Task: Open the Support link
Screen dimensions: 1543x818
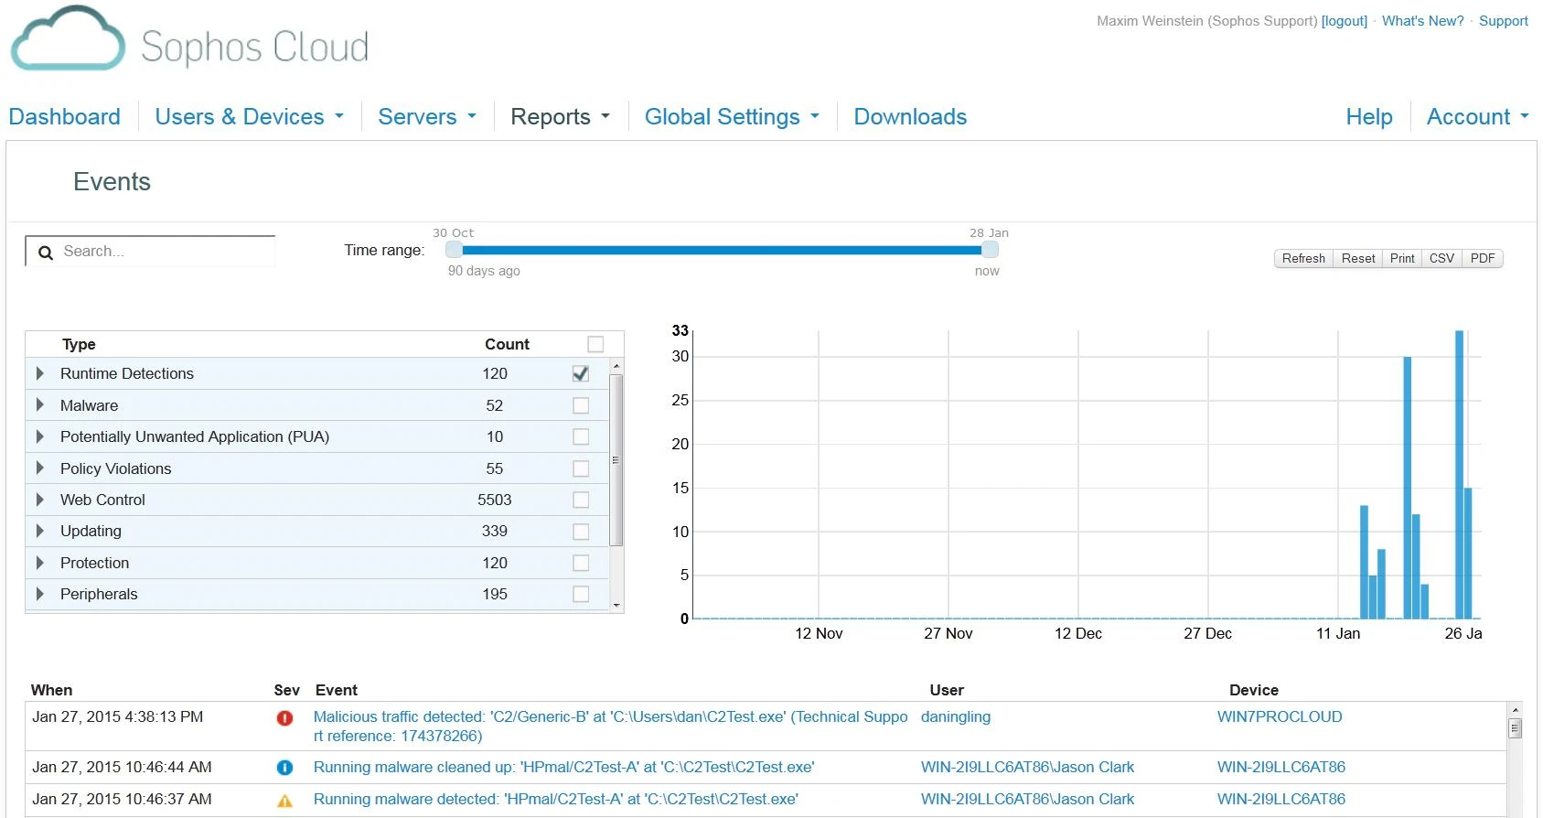Action: [1504, 21]
